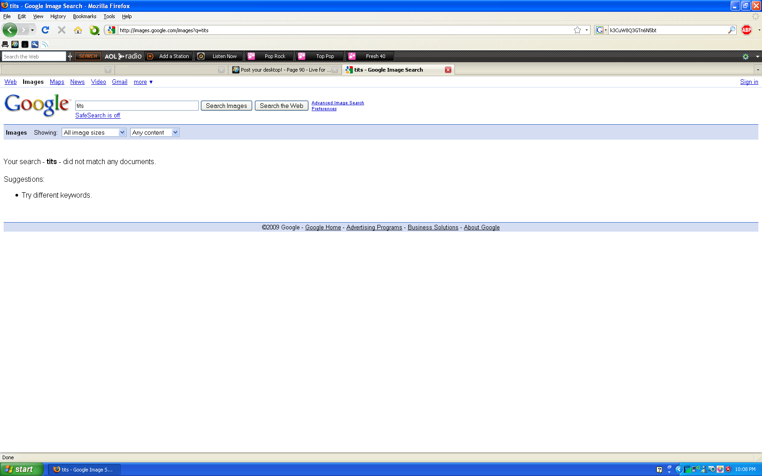Open the Windows Start button
The height and width of the screenshot is (476, 762).
(x=22, y=470)
